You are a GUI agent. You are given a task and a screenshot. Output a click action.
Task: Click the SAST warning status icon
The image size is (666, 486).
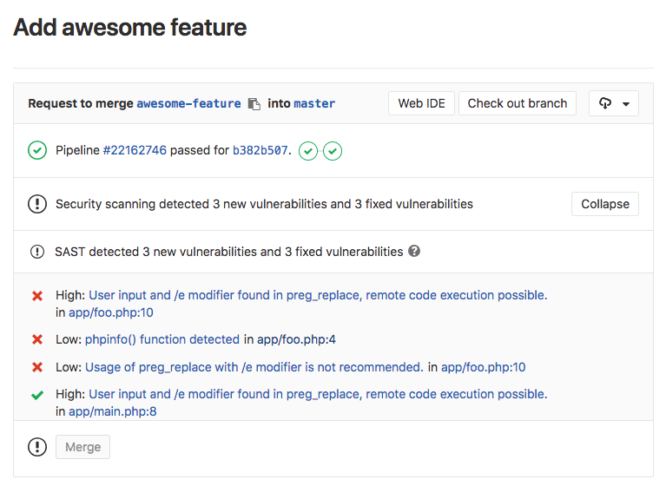37,252
